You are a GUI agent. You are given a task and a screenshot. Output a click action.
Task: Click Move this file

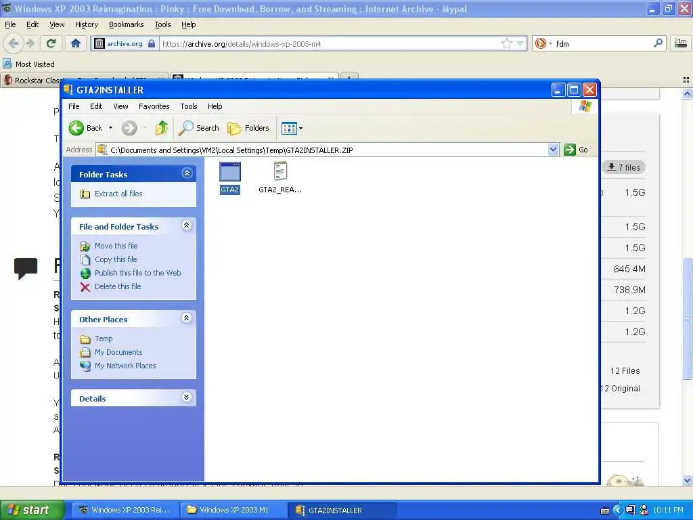[x=116, y=246]
